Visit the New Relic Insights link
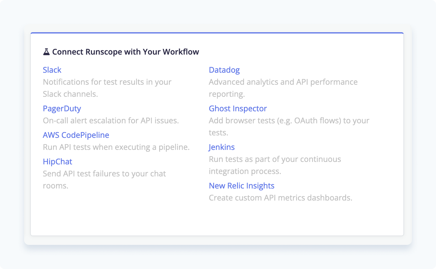This screenshot has width=436, height=269. click(x=242, y=186)
